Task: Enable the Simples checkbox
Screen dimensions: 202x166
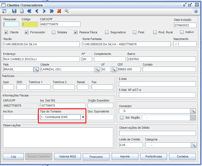Action: coord(53,33)
